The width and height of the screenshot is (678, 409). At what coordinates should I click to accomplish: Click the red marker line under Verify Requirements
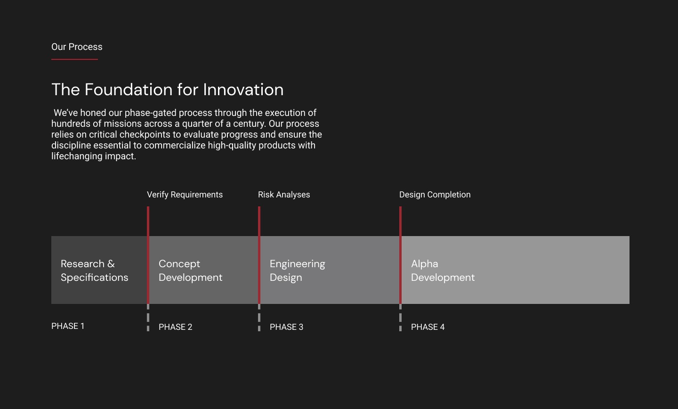tap(148, 255)
